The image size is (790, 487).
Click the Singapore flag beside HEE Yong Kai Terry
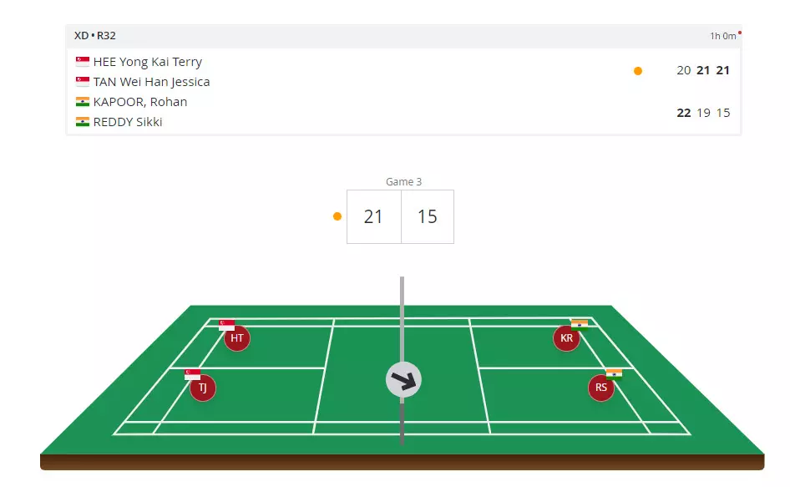tap(83, 62)
